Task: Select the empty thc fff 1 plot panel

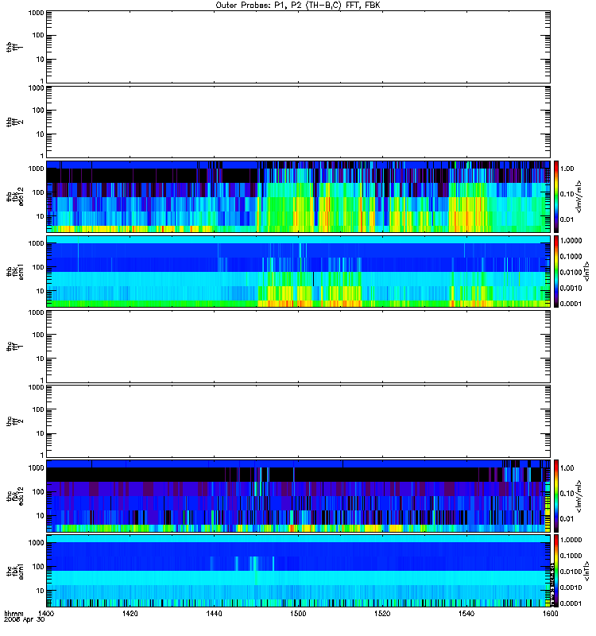Action: (x=298, y=347)
